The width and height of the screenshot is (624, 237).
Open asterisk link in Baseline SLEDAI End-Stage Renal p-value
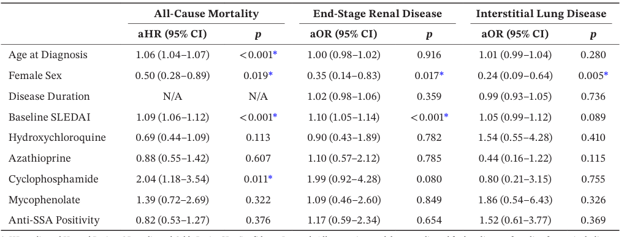point(446,115)
